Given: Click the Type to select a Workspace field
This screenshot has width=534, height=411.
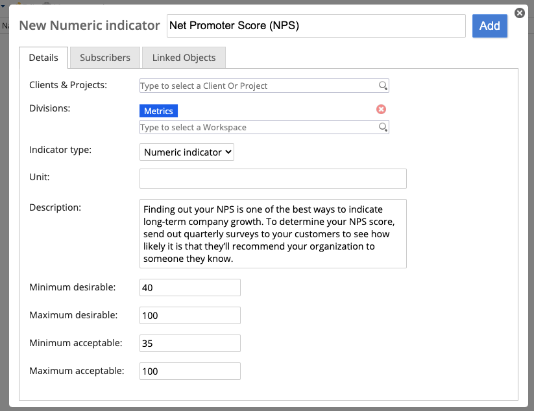Looking at the screenshot, I should [x=264, y=127].
